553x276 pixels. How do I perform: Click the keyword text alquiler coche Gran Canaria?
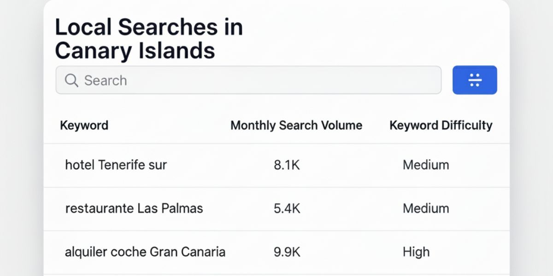[146, 252]
